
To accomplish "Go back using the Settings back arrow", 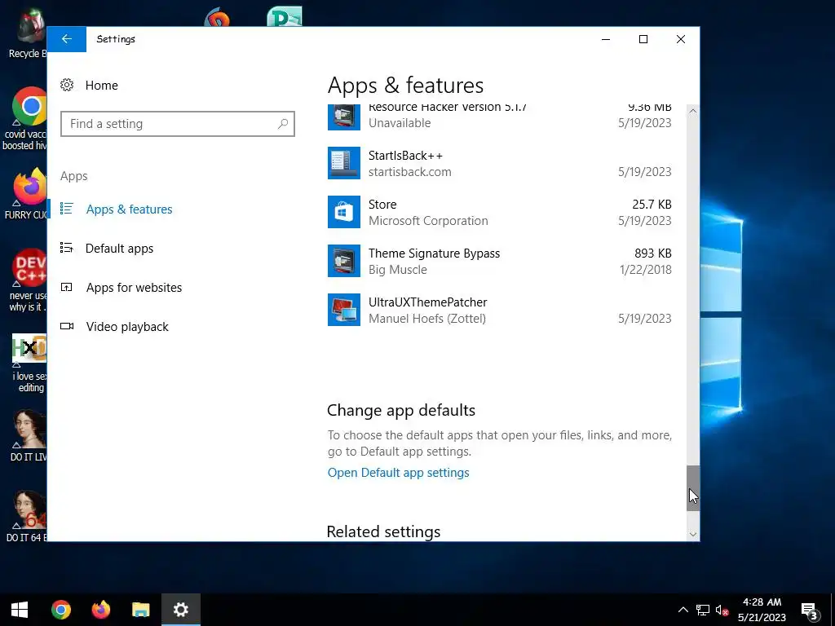I will [x=67, y=39].
